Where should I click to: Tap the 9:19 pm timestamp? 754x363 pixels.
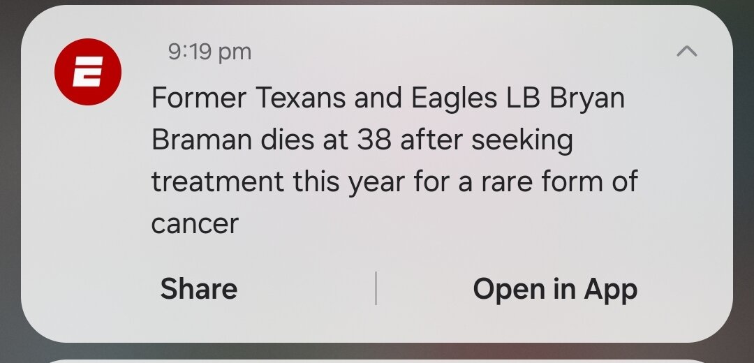(209, 52)
